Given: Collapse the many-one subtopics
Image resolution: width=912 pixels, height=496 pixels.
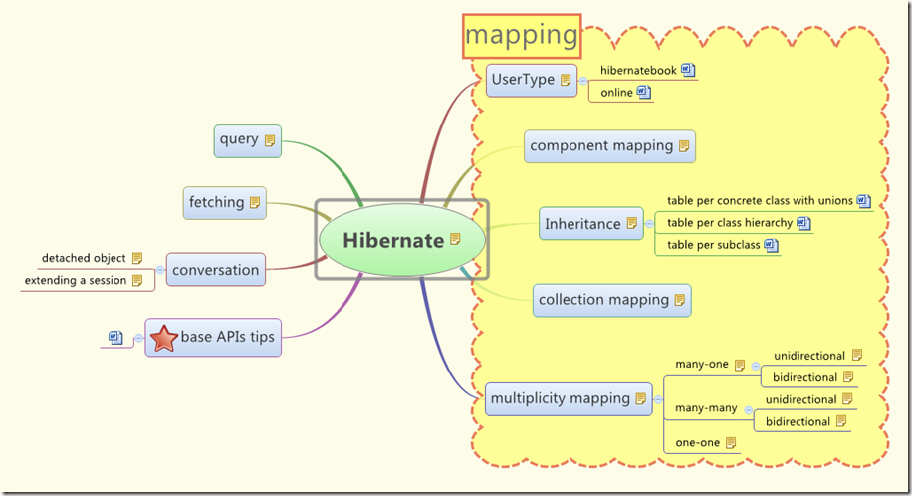Looking at the screenshot, I should 755,367.
